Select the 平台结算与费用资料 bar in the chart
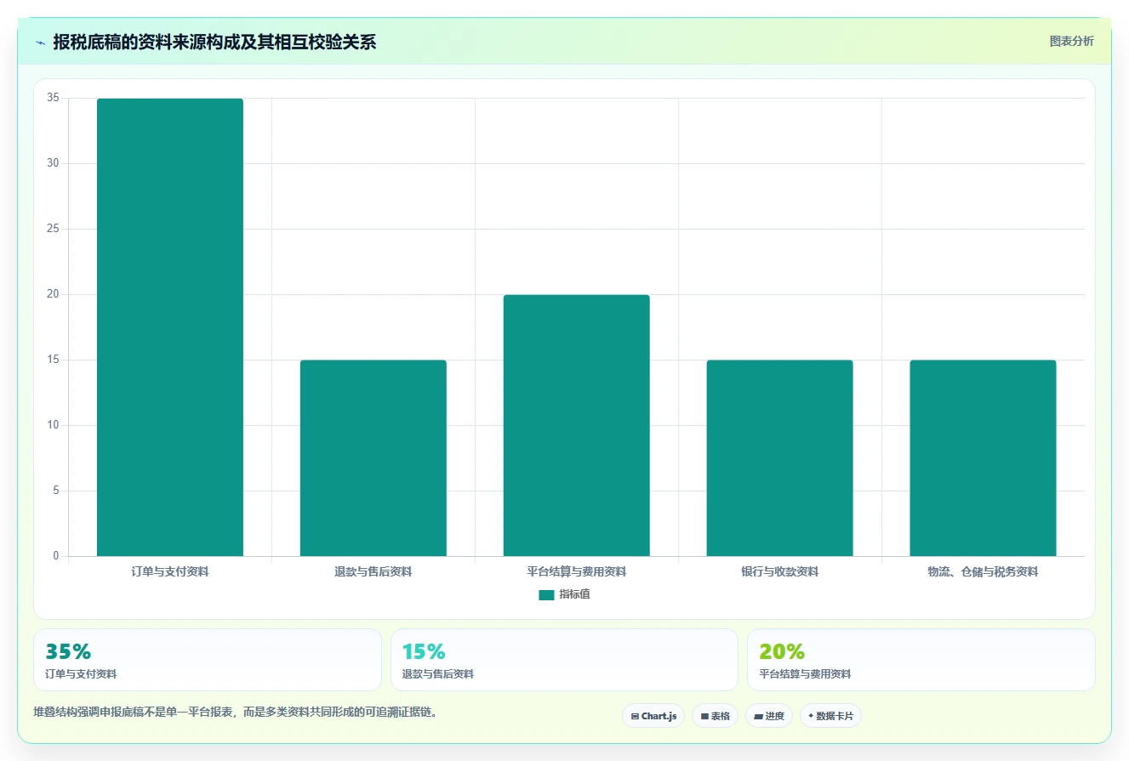The height and width of the screenshot is (761, 1129). [x=577, y=425]
